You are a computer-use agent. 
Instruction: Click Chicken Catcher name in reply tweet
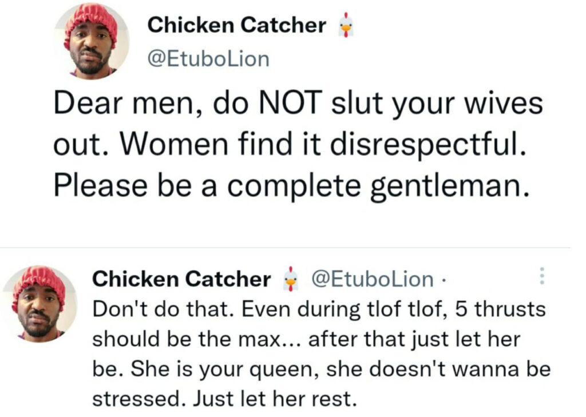coord(181,279)
